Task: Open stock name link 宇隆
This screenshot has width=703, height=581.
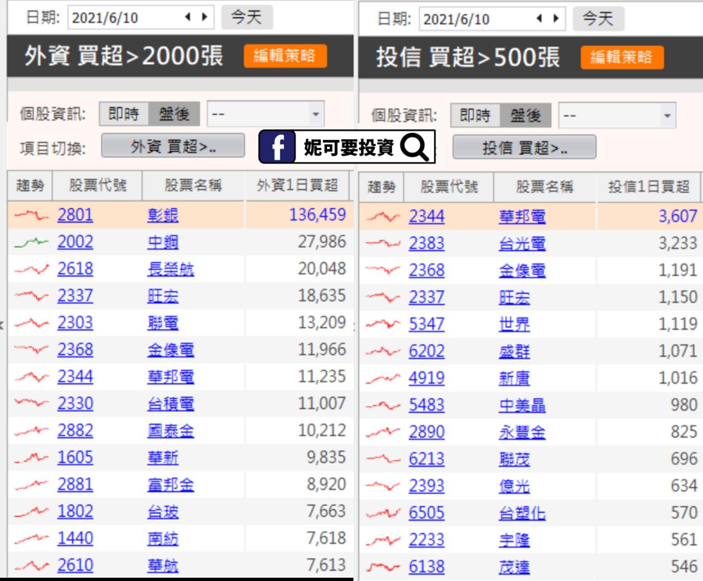Action: pyautogui.click(x=514, y=540)
